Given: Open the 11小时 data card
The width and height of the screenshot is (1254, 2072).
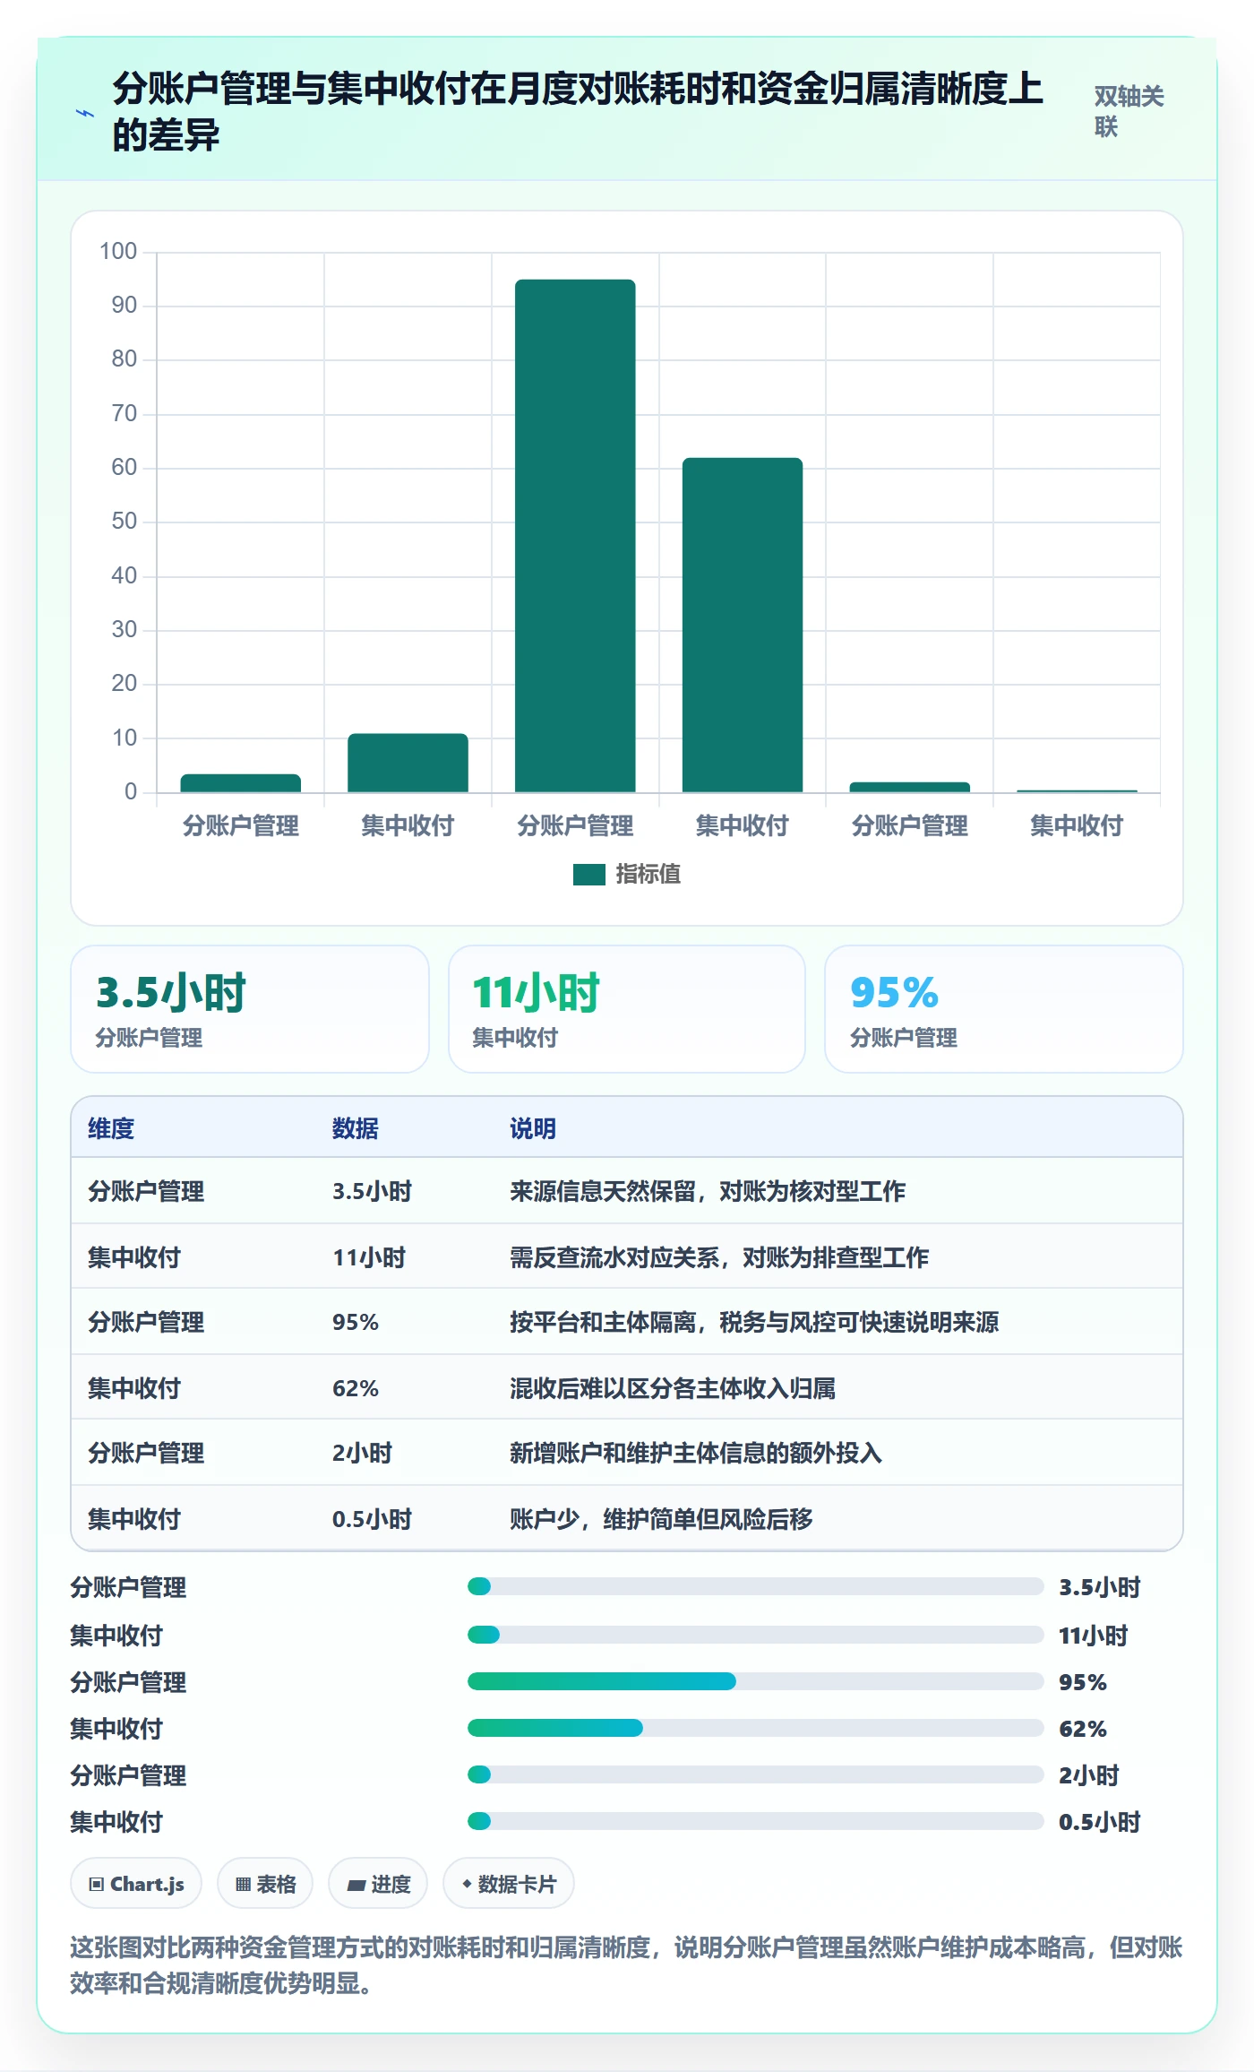Looking at the screenshot, I should tap(627, 1009).
